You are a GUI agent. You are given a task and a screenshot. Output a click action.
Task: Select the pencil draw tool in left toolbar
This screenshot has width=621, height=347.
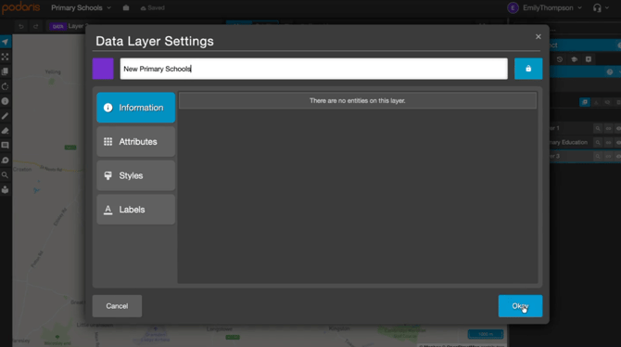6,116
